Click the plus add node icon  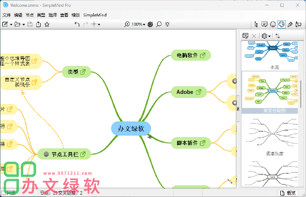click(94, 24)
